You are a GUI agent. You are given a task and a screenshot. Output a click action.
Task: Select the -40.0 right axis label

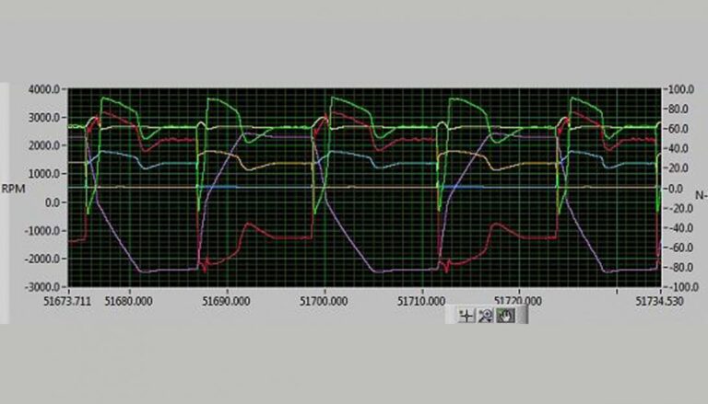coord(680,227)
